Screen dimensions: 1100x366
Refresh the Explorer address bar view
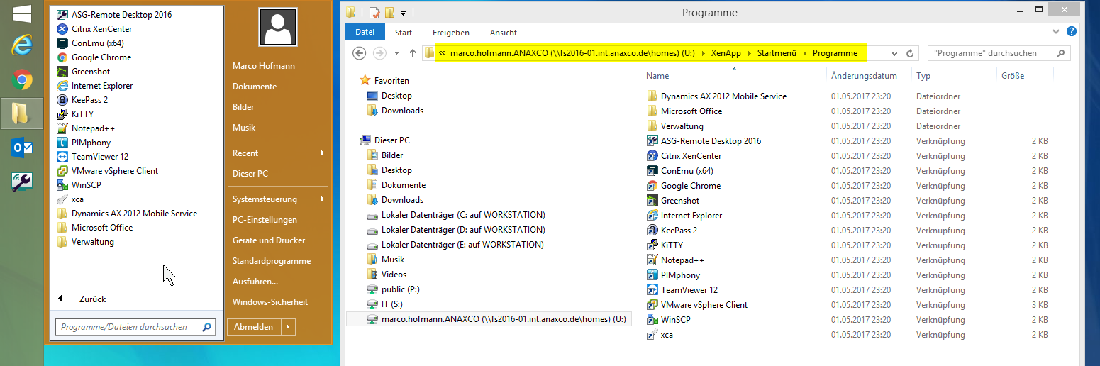tap(911, 53)
